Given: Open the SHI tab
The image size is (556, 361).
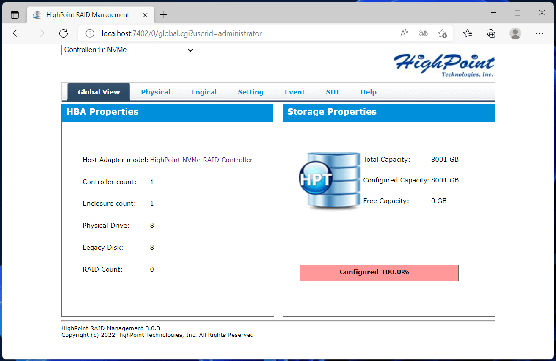Looking at the screenshot, I should (332, 92).
